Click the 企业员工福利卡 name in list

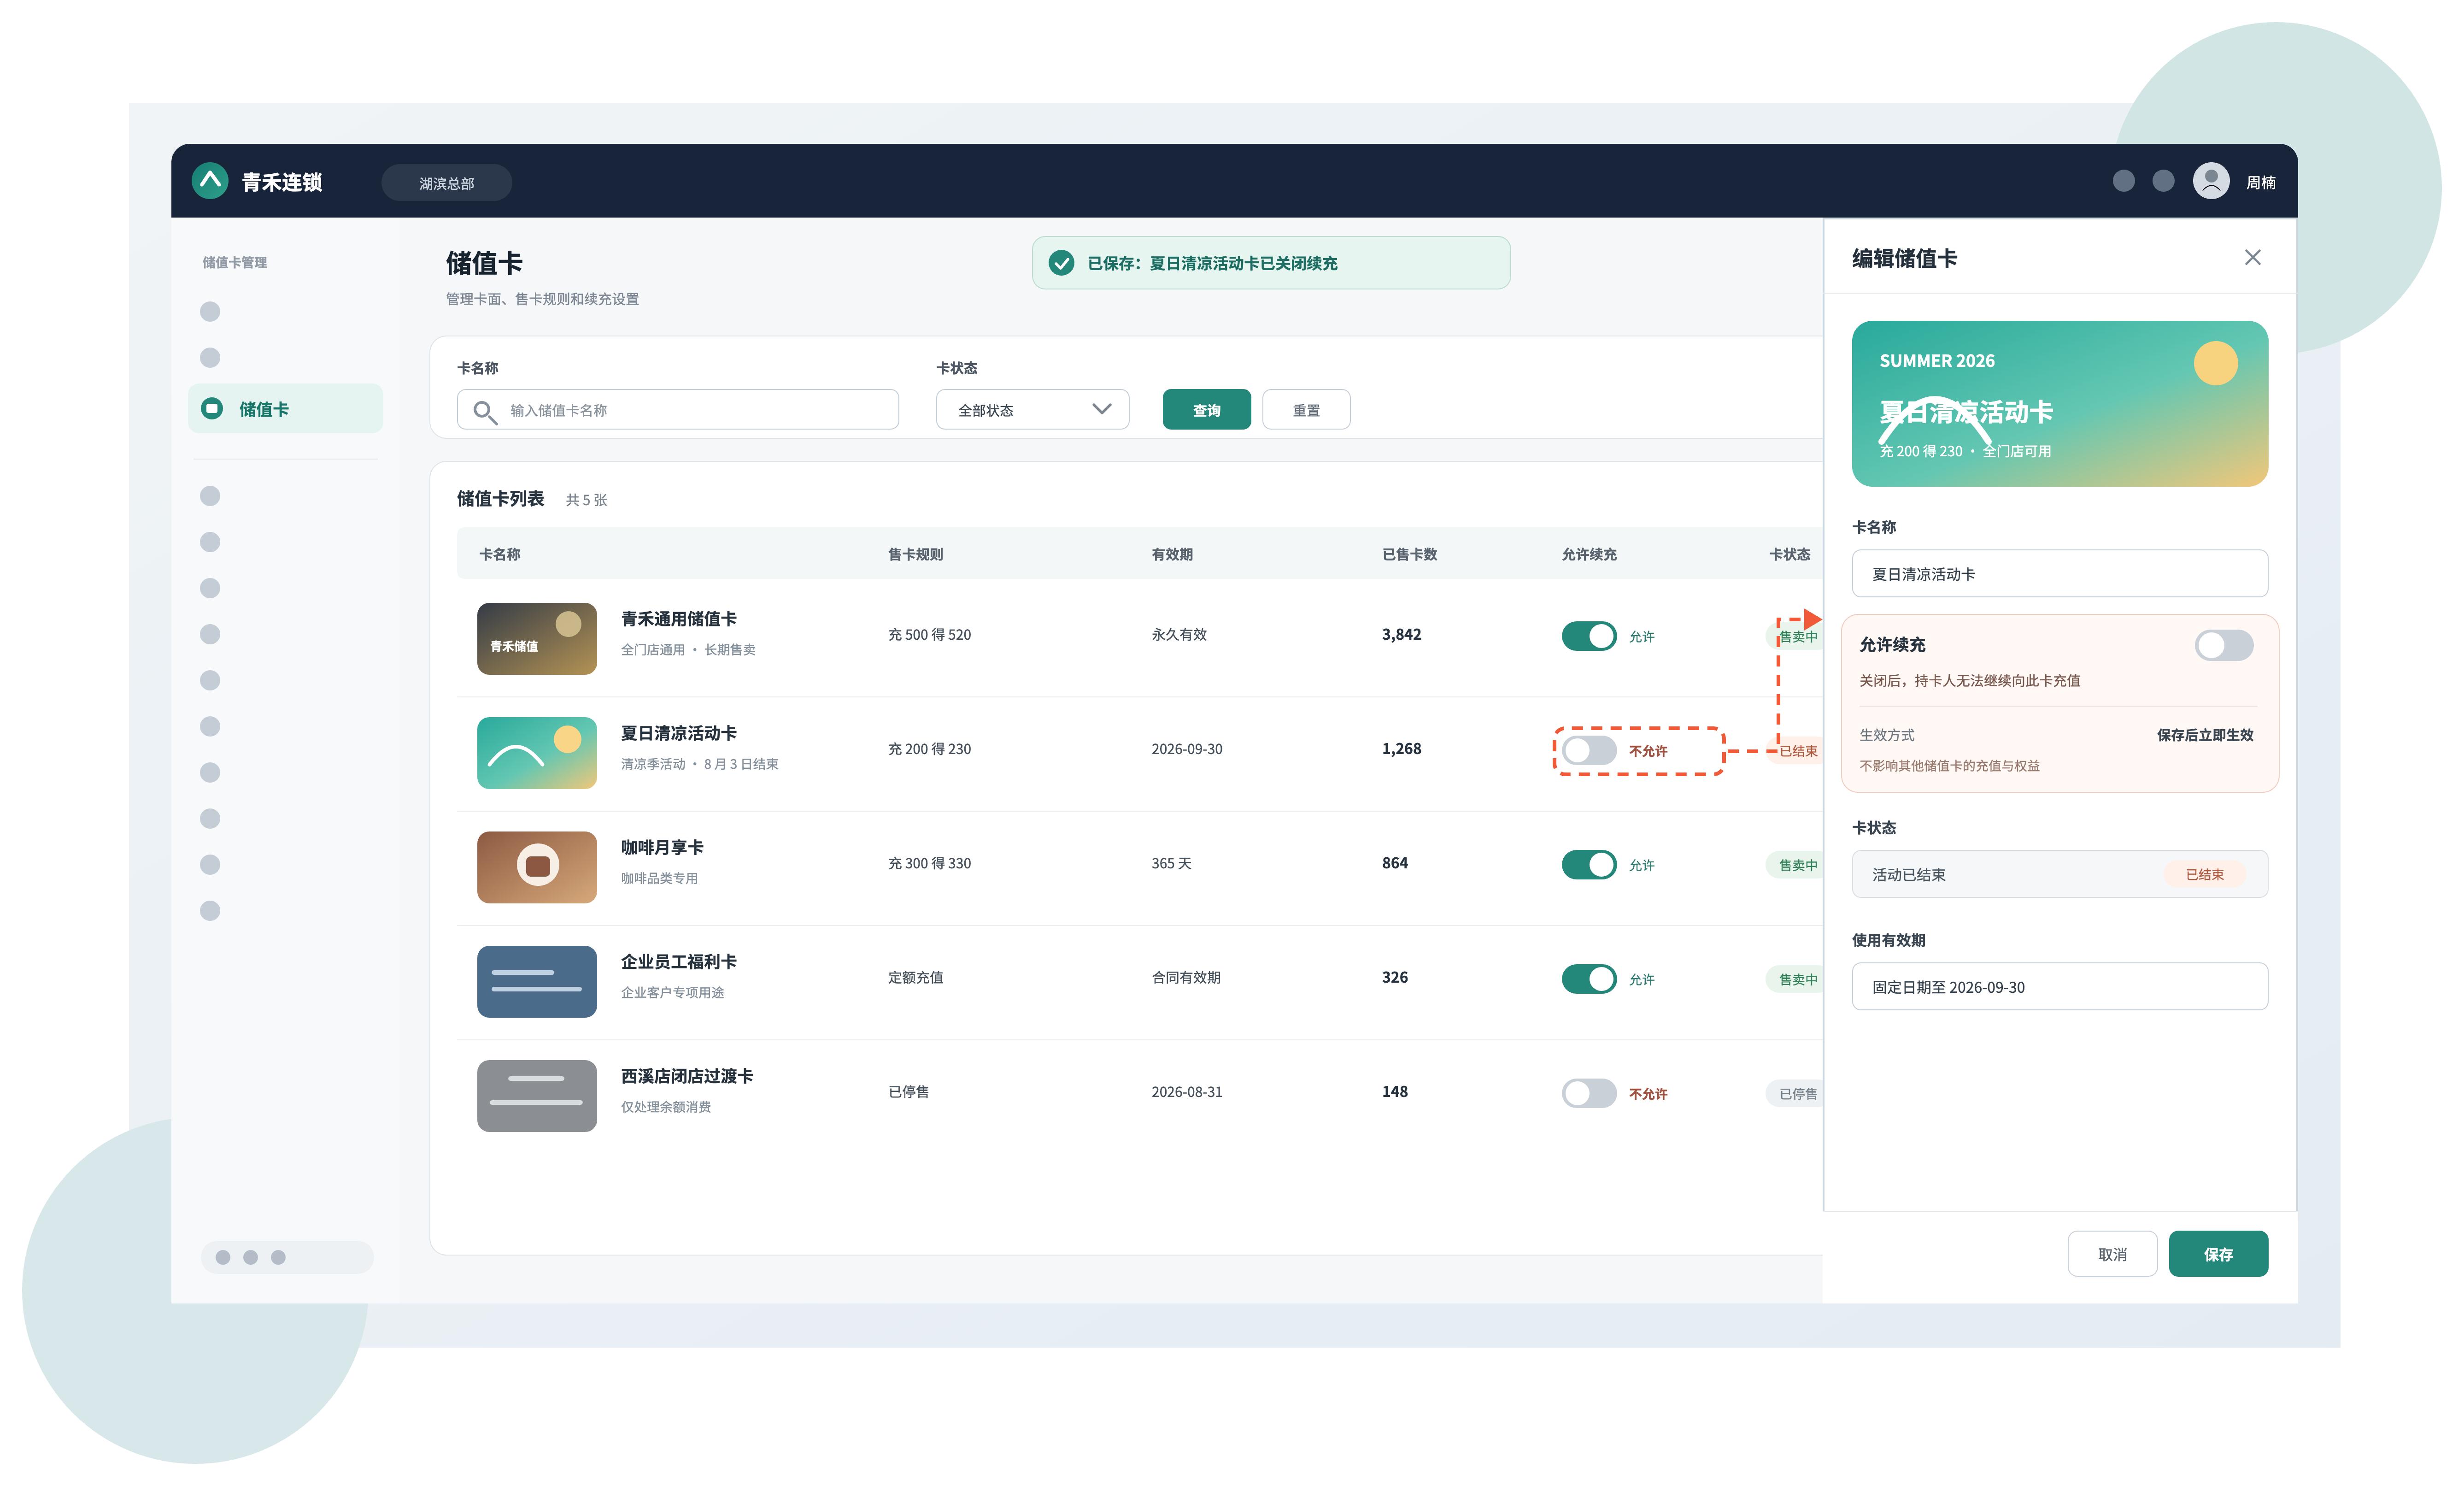click(679, 961)
